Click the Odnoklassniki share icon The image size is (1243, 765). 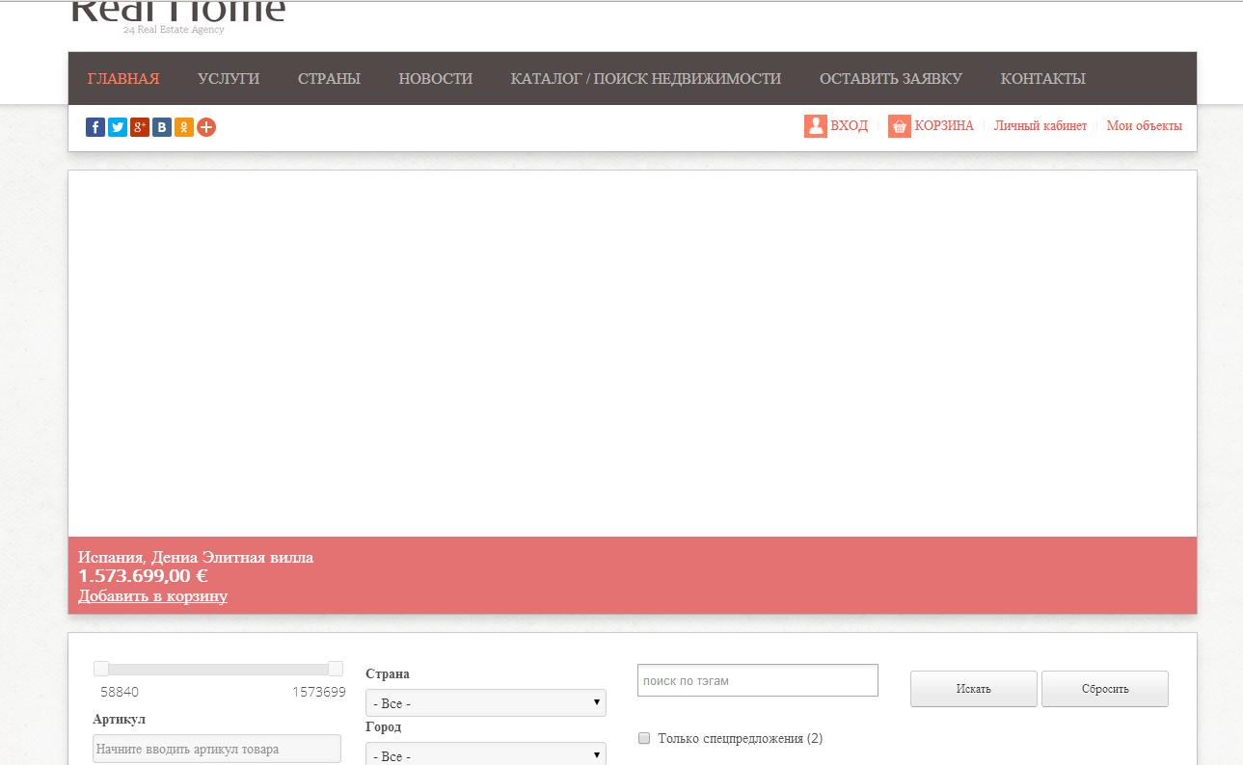tap(184, 127)
